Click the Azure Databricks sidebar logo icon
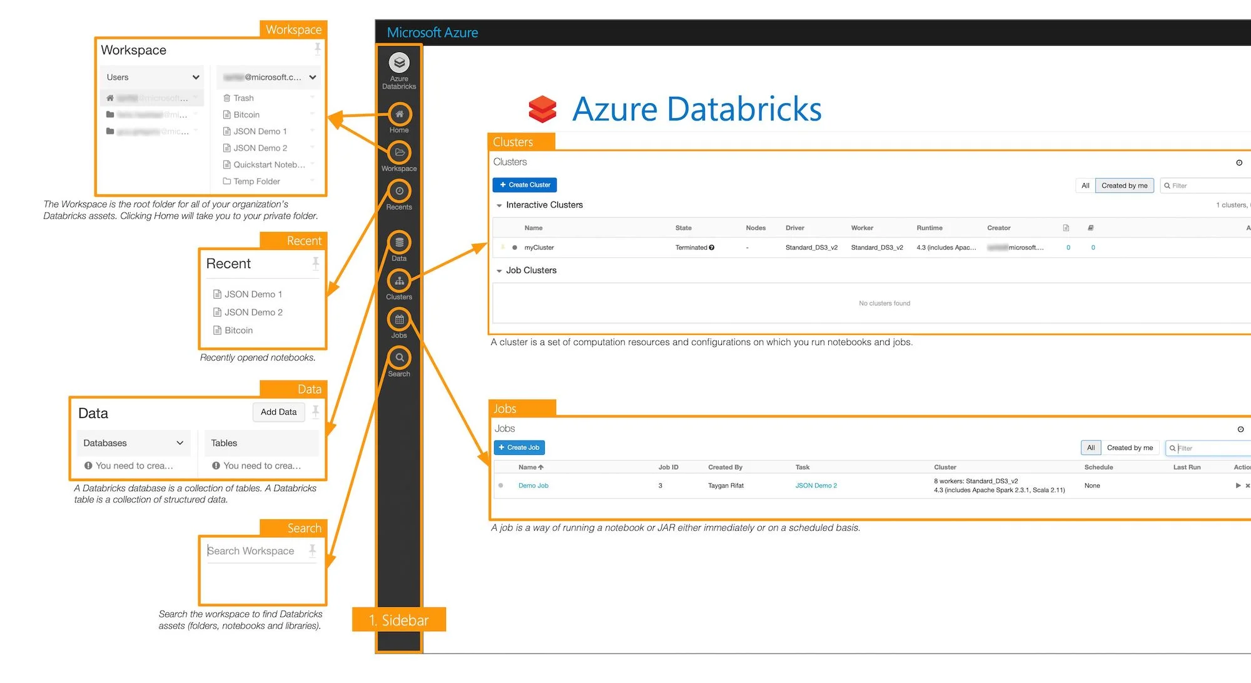This screenshot has width=1251, height=683. click(x=399, y=62)
